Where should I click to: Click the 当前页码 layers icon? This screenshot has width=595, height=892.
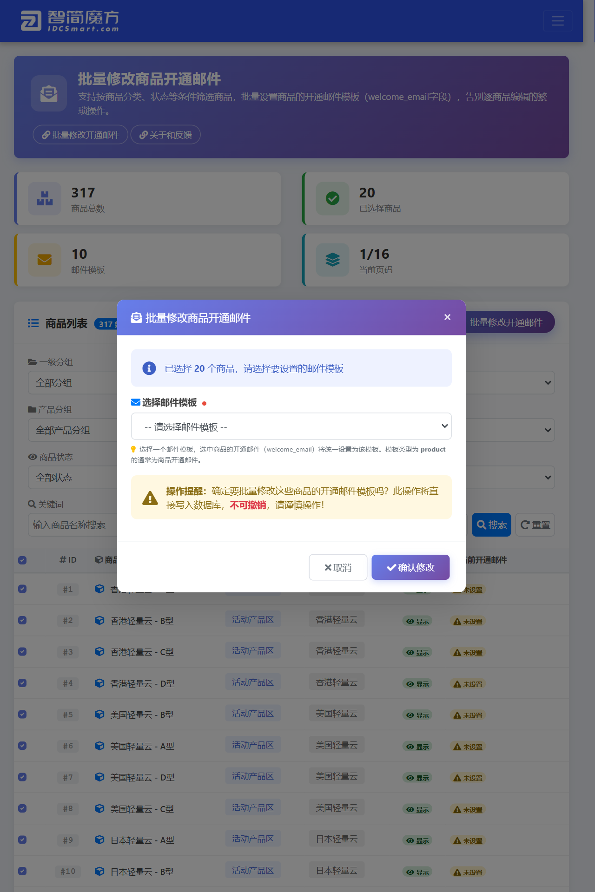[x=332, y=260]
